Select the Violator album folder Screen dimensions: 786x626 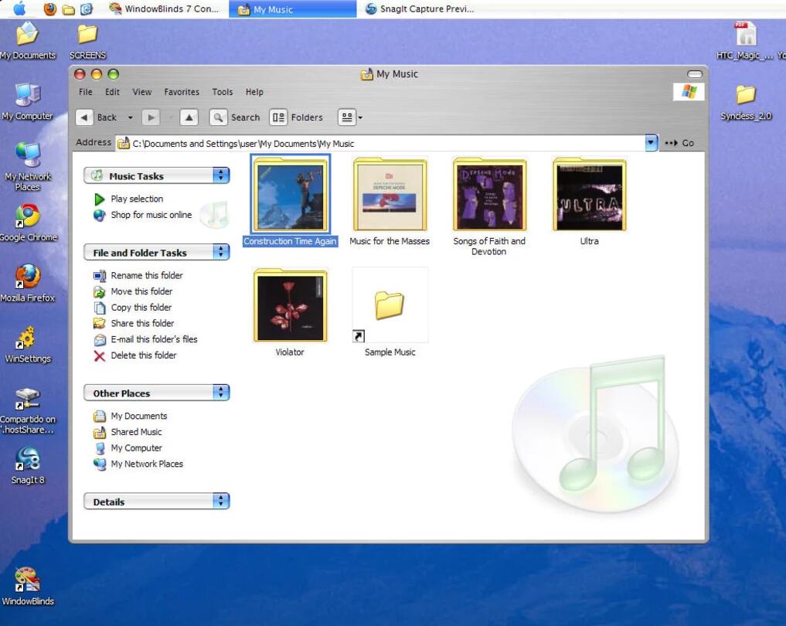click(290, 308)
